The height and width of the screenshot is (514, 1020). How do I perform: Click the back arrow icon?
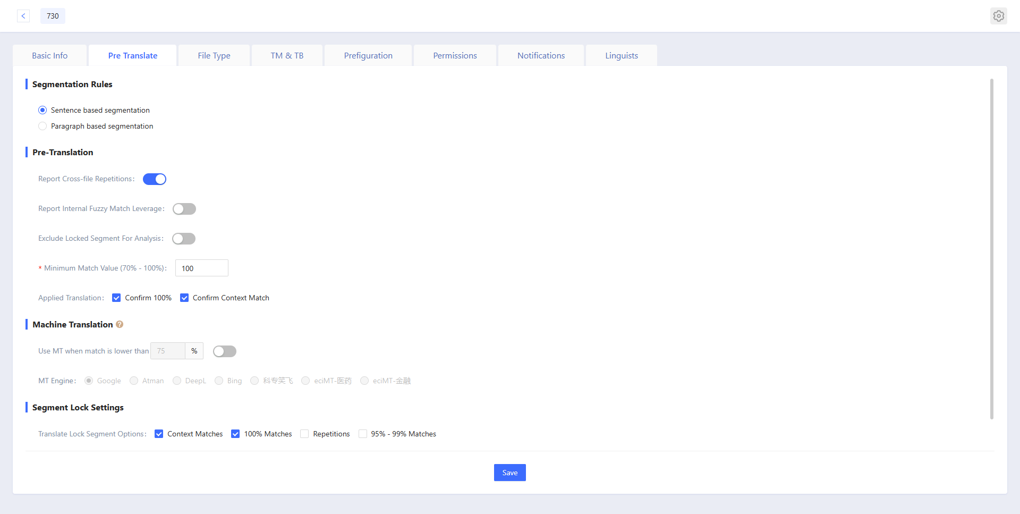[23, 16]
